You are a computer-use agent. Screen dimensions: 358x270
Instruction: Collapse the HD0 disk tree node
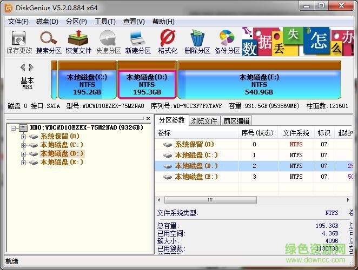15,128
